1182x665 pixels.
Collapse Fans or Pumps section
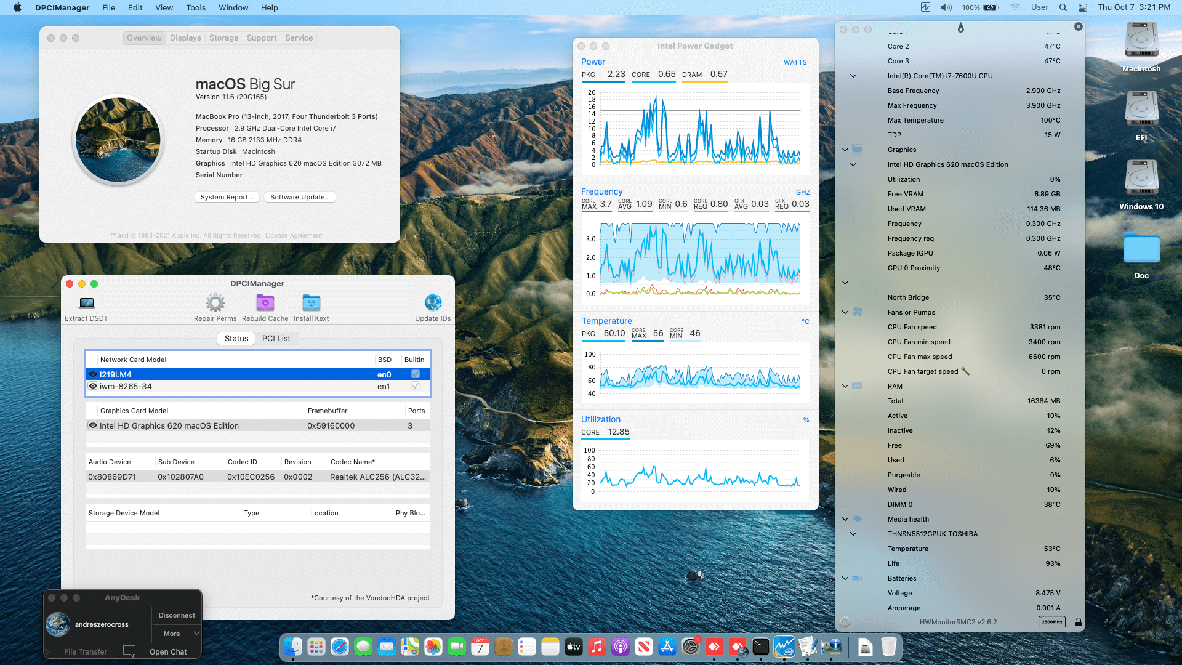(x=845, y=312)
